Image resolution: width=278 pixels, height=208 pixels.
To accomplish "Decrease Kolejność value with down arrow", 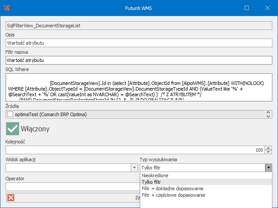I will pyautogui.click(x=268, y=152).
